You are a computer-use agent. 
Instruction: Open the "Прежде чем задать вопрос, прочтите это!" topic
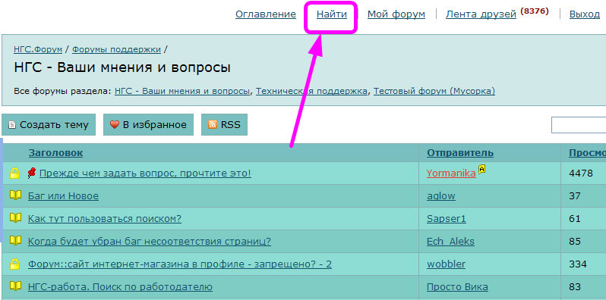pos(145,173)
